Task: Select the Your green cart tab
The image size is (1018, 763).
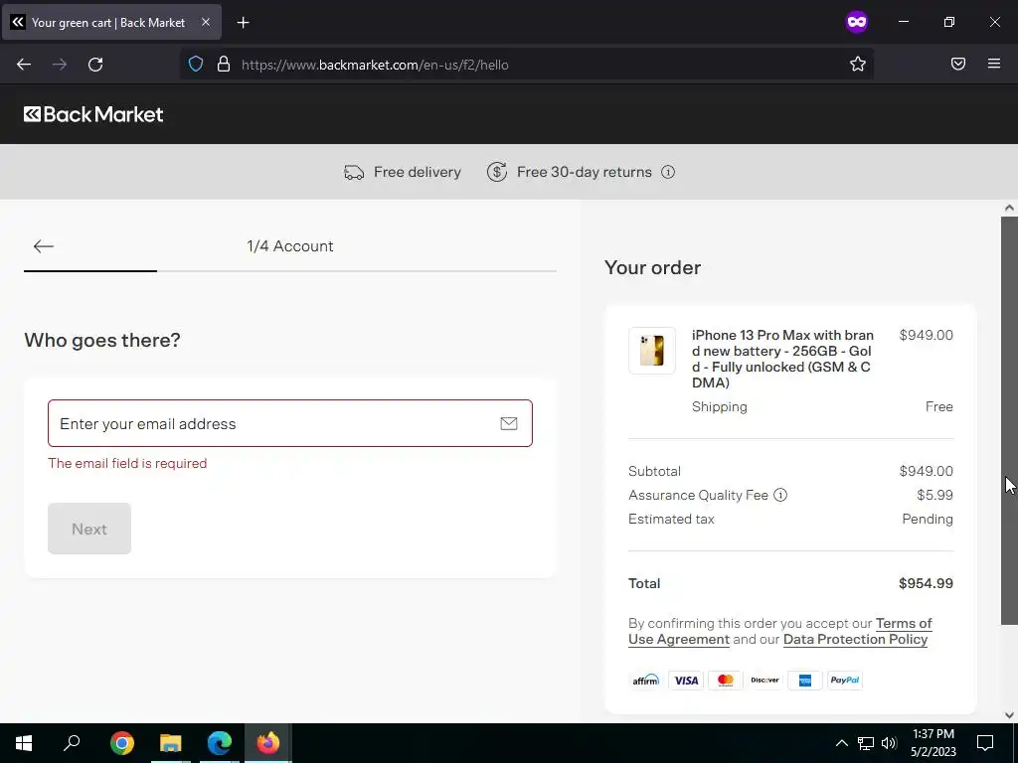Action: (x=111, y=22)
